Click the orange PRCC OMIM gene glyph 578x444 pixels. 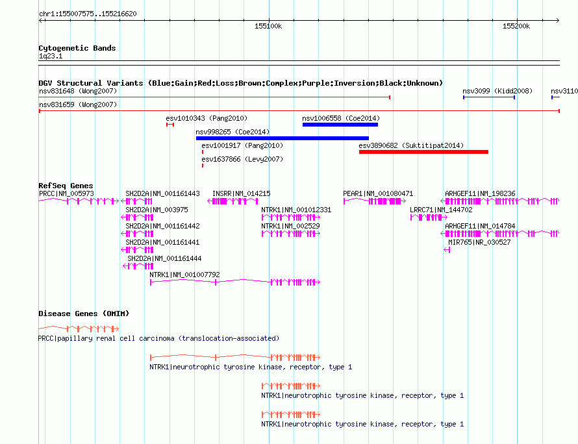tap(79, 328)
